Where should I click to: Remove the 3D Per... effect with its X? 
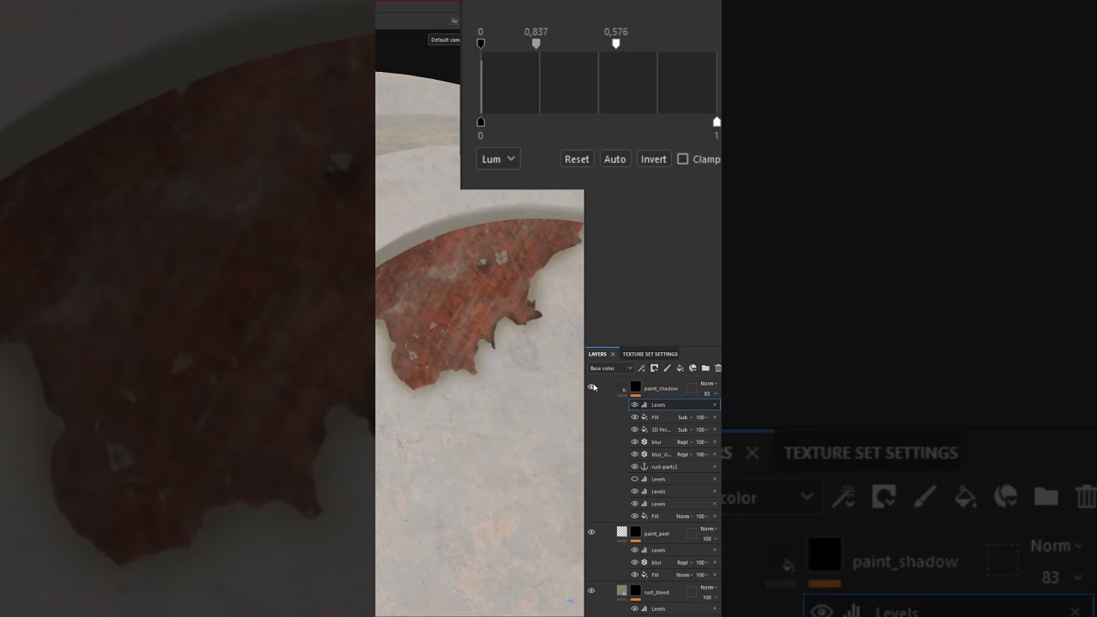click(x=715, y=429)
